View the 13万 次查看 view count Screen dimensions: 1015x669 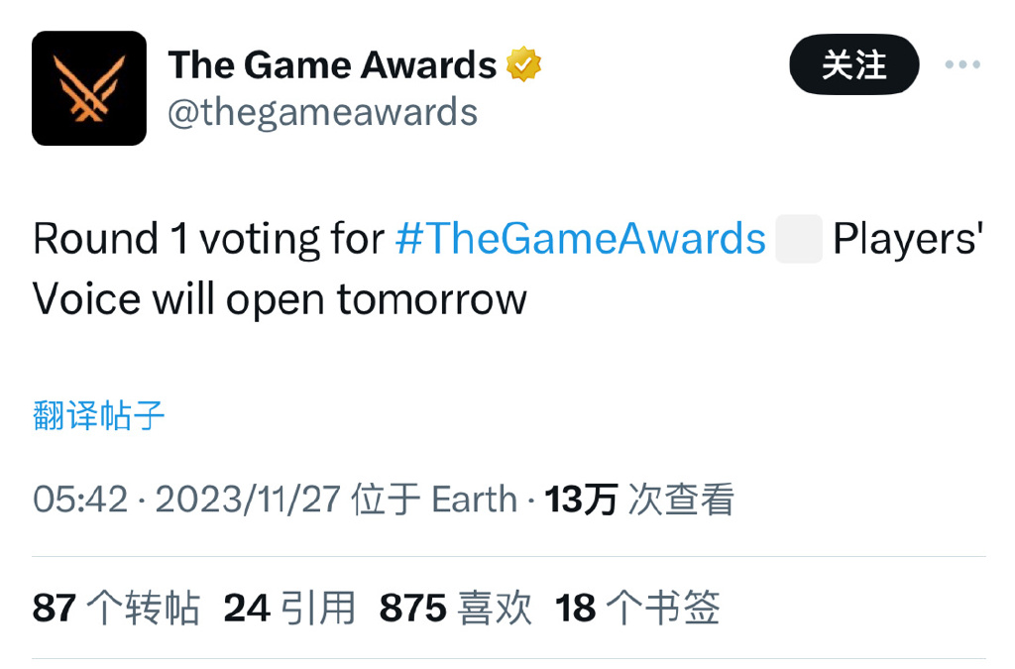pos(639,500)
